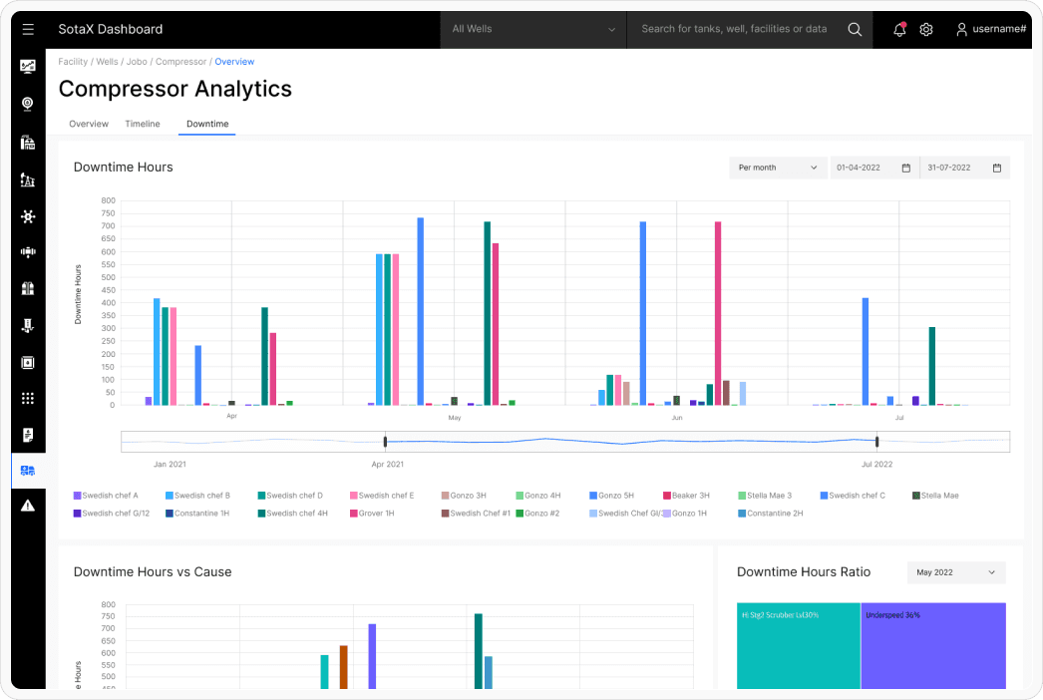Click the user profile icon
1043x700 pixels.
click(x=961, y=29)
